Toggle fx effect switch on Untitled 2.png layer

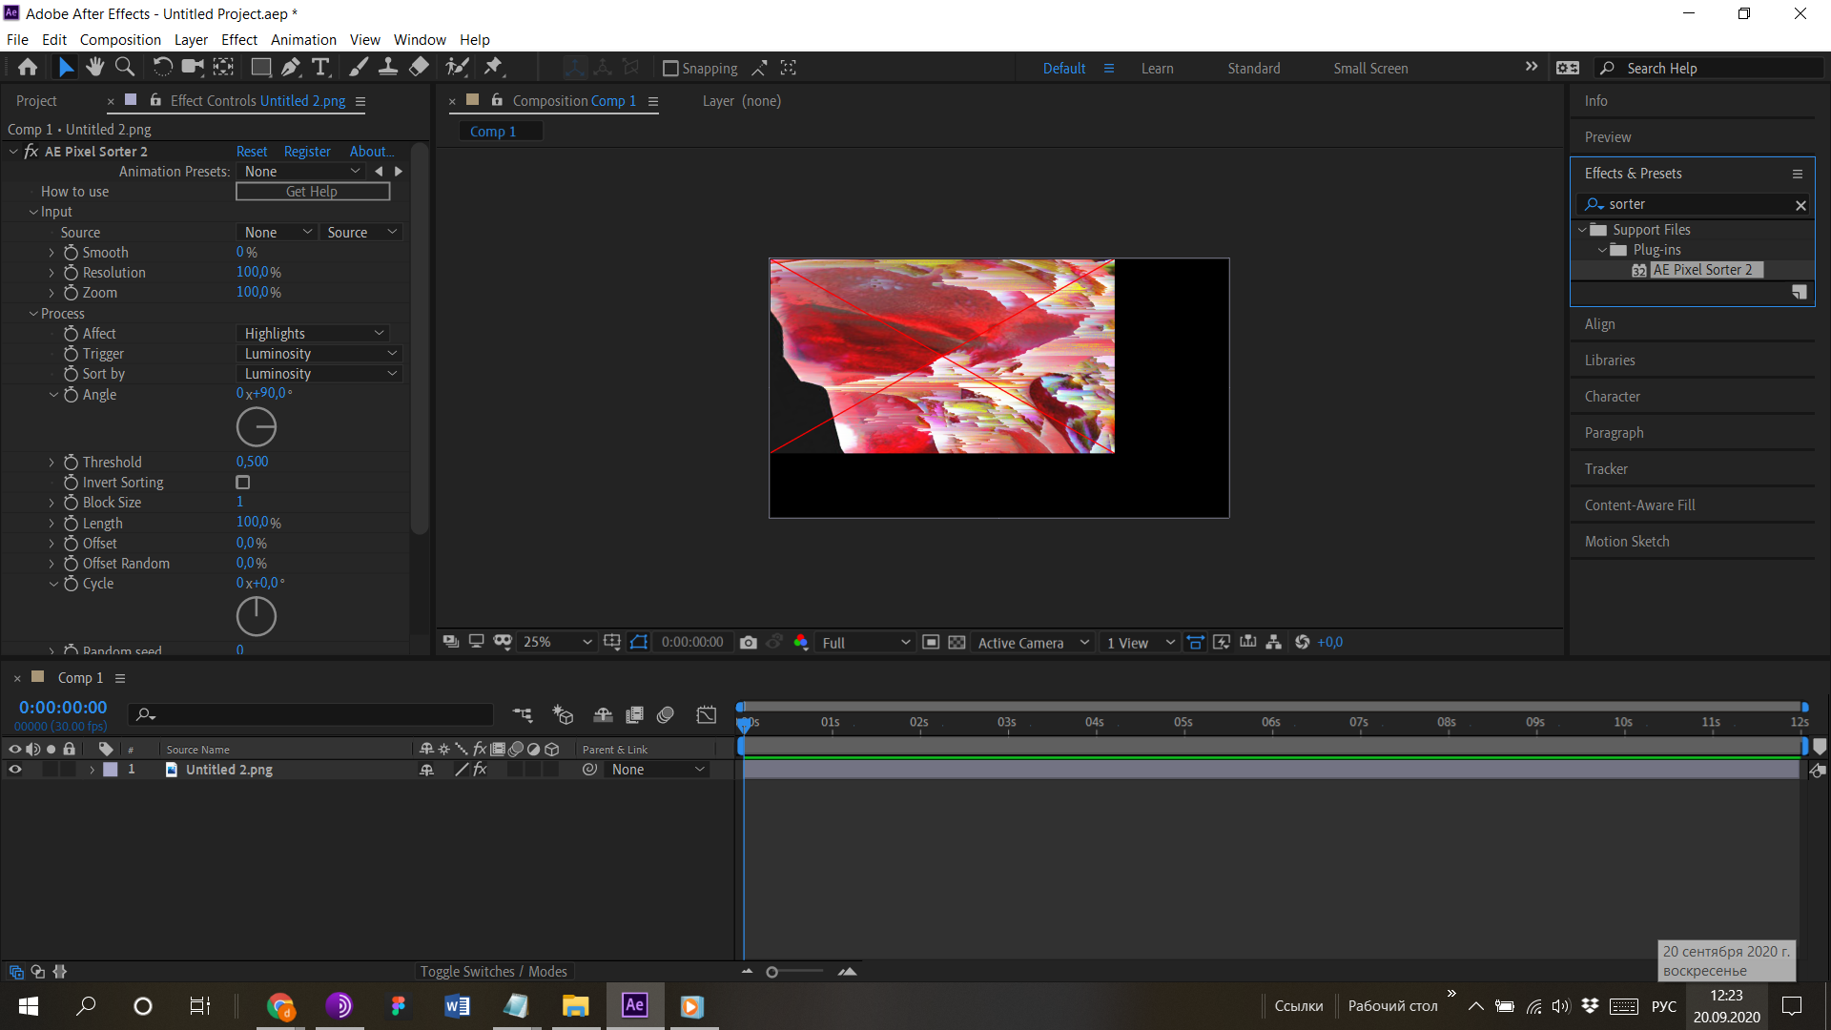pyautogui.click(x=480, y=770)
